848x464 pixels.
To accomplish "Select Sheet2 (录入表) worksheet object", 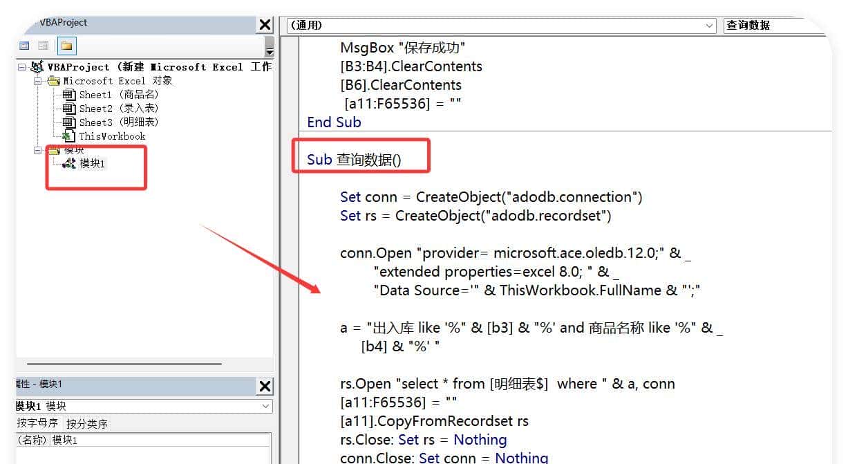I will (117, 109).
